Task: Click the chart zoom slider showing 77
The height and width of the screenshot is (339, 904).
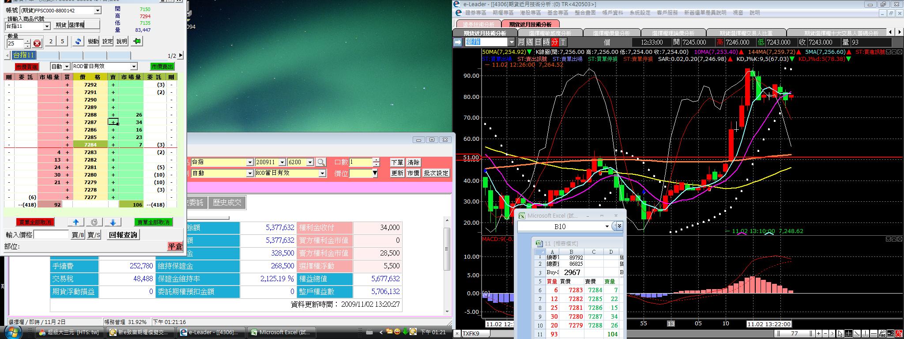Action: click(x=795, y=334)
